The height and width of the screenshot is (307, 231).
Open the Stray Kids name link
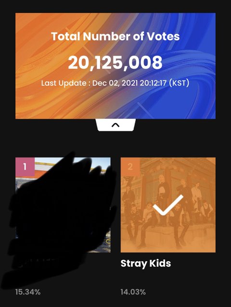(146, 264)
